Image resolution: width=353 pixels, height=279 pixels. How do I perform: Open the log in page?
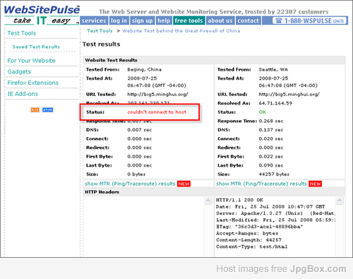119,20
